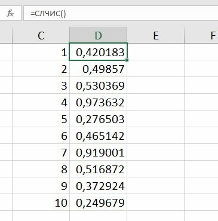The height and width of the screenshot is (221, 218).
Task: Select column E header
Action: pyautogui.click(x=156, y=35)
